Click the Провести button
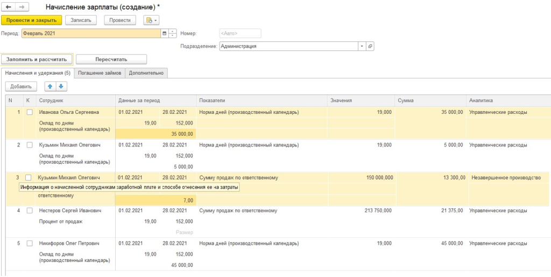The image size is (551, 277). pyautogui.click(x=120, y=20)
